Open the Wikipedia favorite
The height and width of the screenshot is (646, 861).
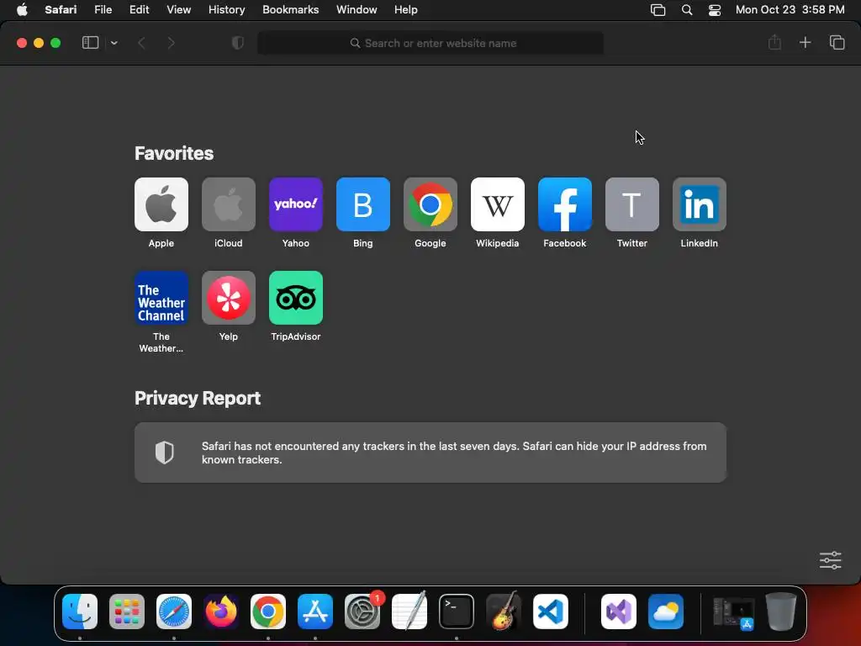click(x=498, y=204)
